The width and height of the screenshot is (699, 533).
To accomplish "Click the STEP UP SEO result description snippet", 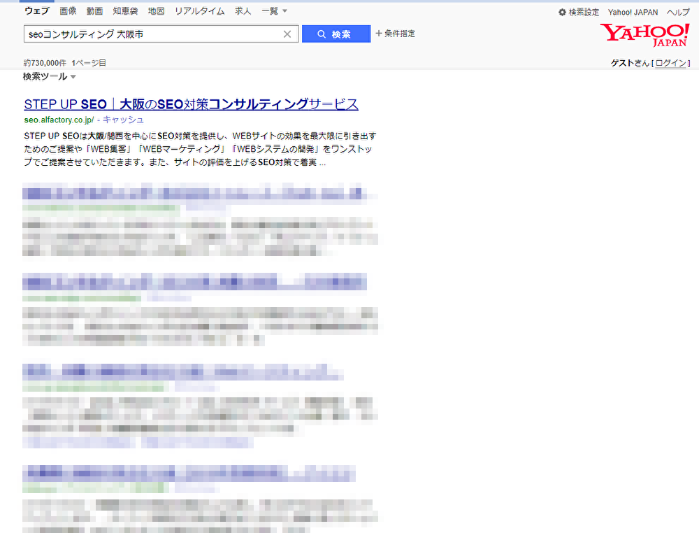I will point(200,149).
